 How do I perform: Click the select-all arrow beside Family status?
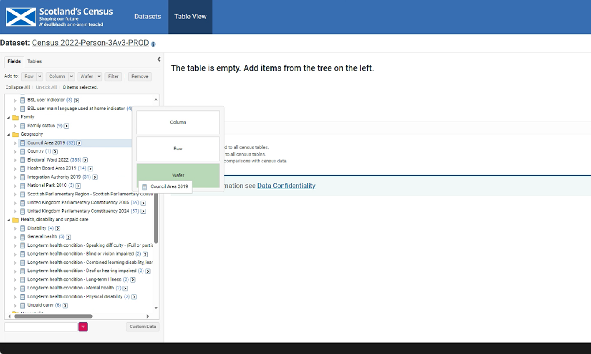pyautogui.click(x=66, y=126)
